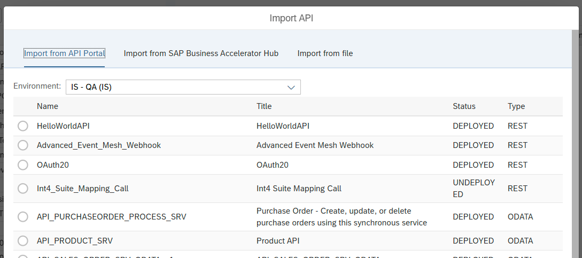Open Import from SAP Business Accelerator Hub tab
The image size is (582, 258).
[x=201, y=53]
